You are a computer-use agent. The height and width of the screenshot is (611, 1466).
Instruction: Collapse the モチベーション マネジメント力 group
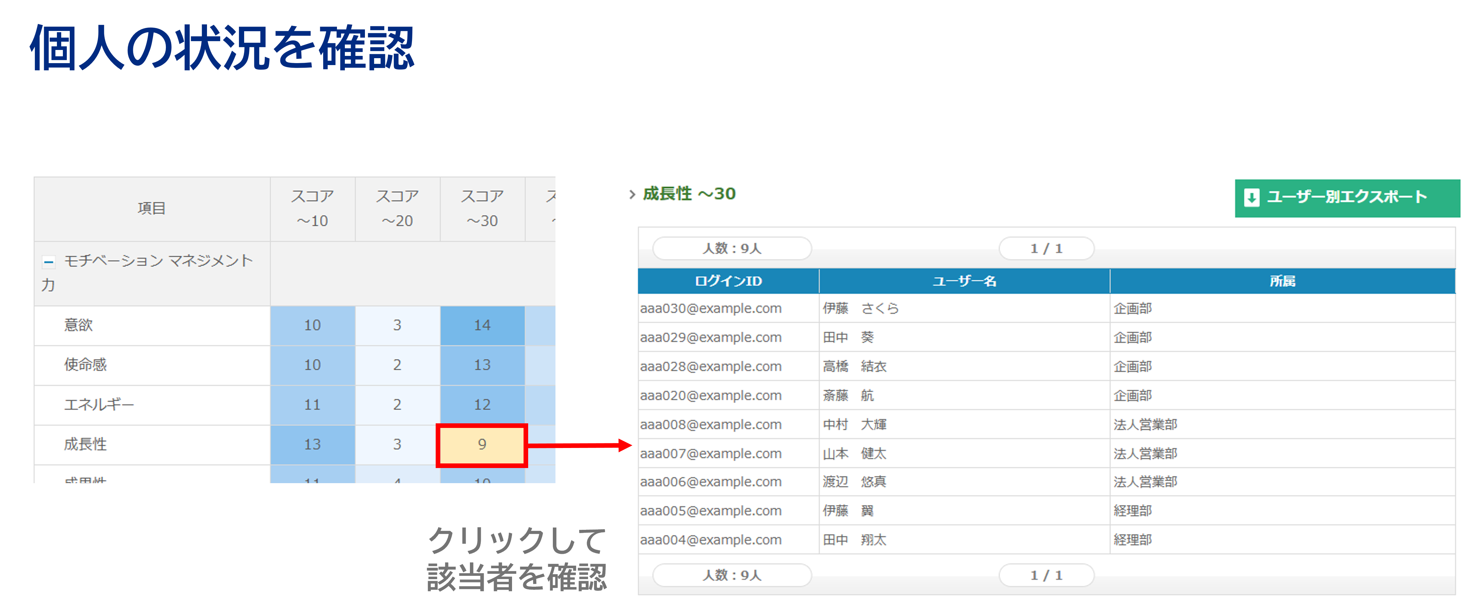tap(48, 262)
